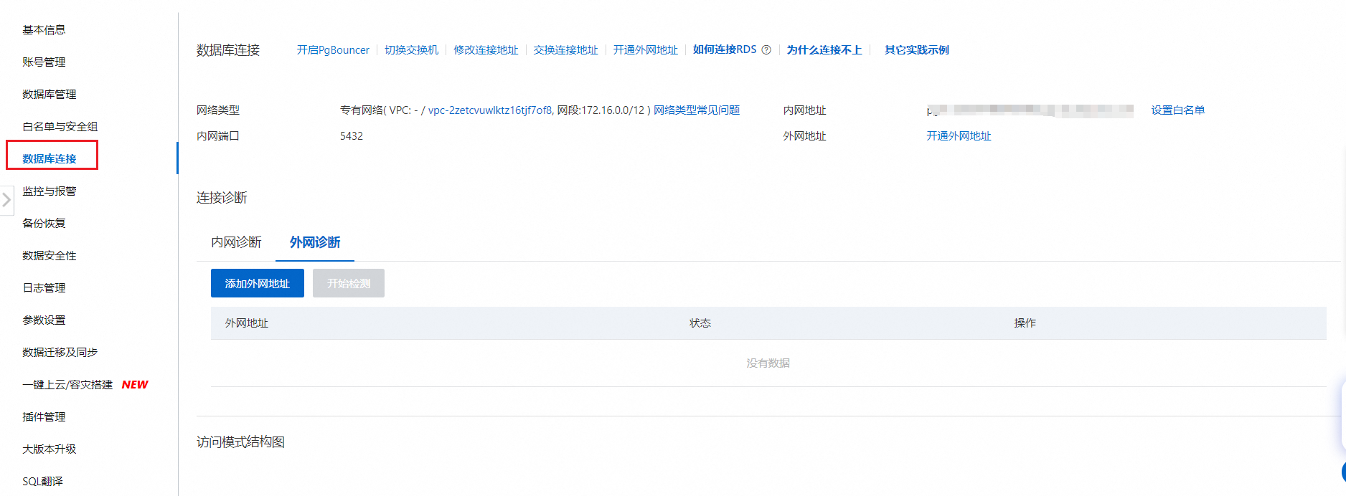This screenshot has width=1346, height=496.
Task: Click the disabled 开始检测 button
Action: tap(349, 283)
